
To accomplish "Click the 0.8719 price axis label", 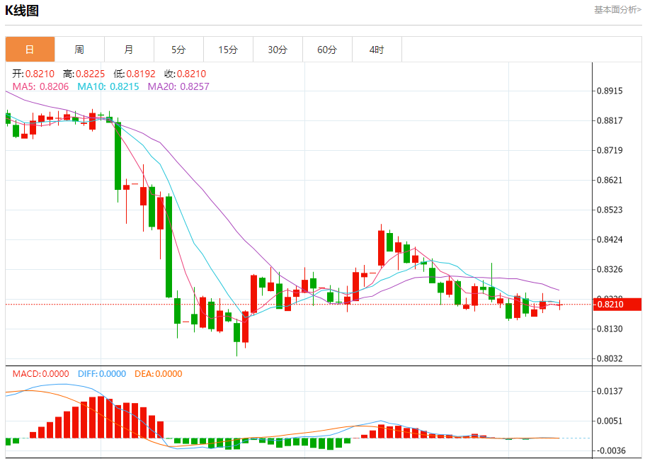I will coord(610,150).
